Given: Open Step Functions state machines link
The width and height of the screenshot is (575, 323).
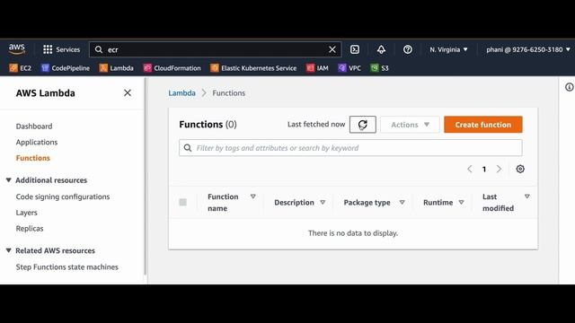Looking at the screenshot, I should coord(67,267).
